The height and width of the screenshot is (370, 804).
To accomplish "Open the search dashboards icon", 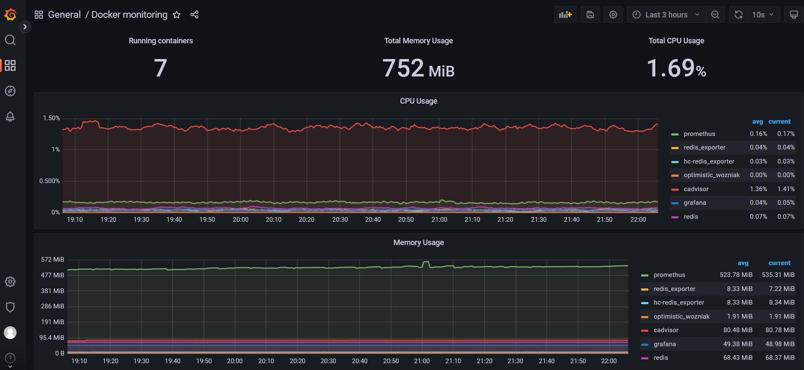I will pyautogui.click(x=10, y=40).
